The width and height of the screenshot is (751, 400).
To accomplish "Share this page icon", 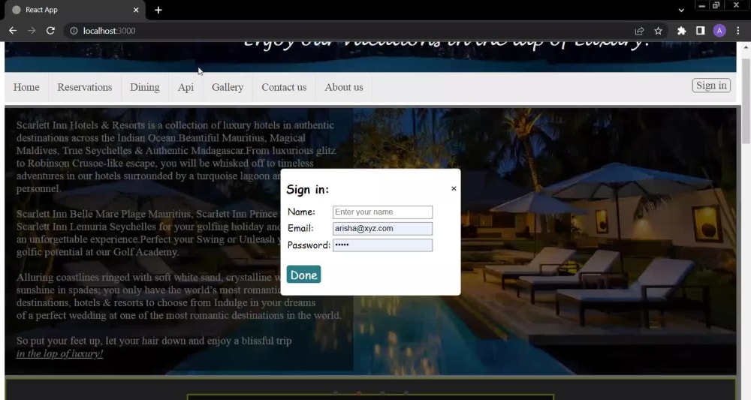I will (639, 31).
